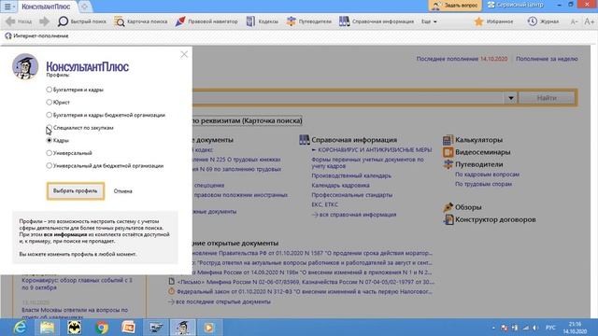
Task: Open Обзоры section icon
Action: pyautogui.click(x=448, y=207)
